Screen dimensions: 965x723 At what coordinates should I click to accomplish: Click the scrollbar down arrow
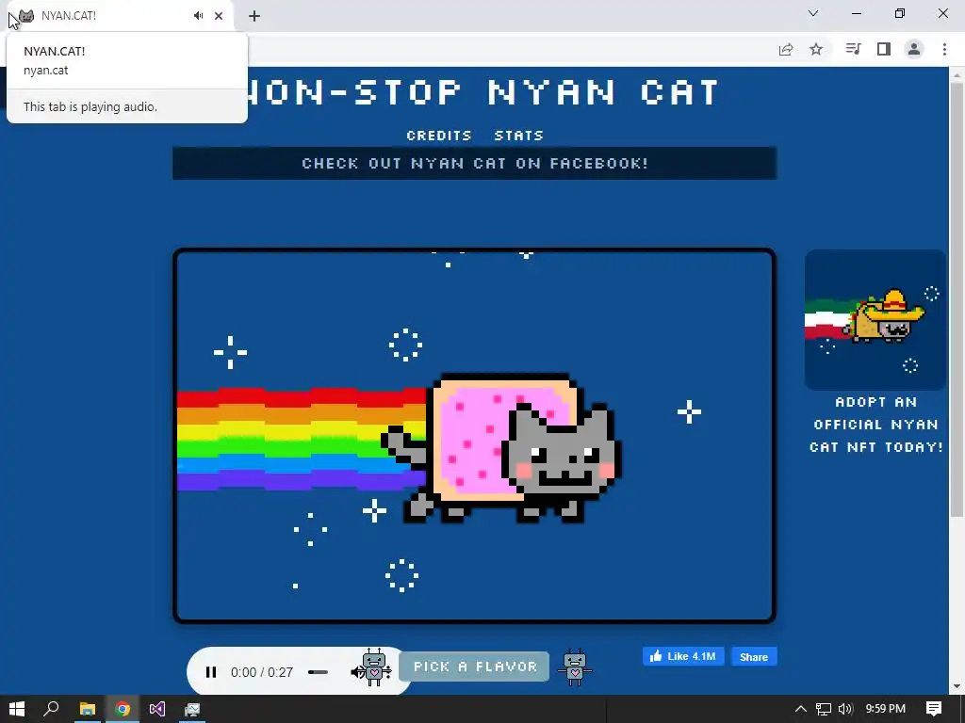click(957, 686)
